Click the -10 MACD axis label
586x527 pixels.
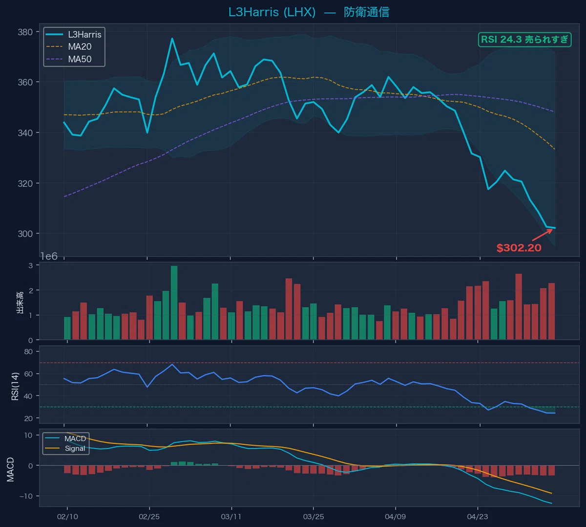(25, 496)
